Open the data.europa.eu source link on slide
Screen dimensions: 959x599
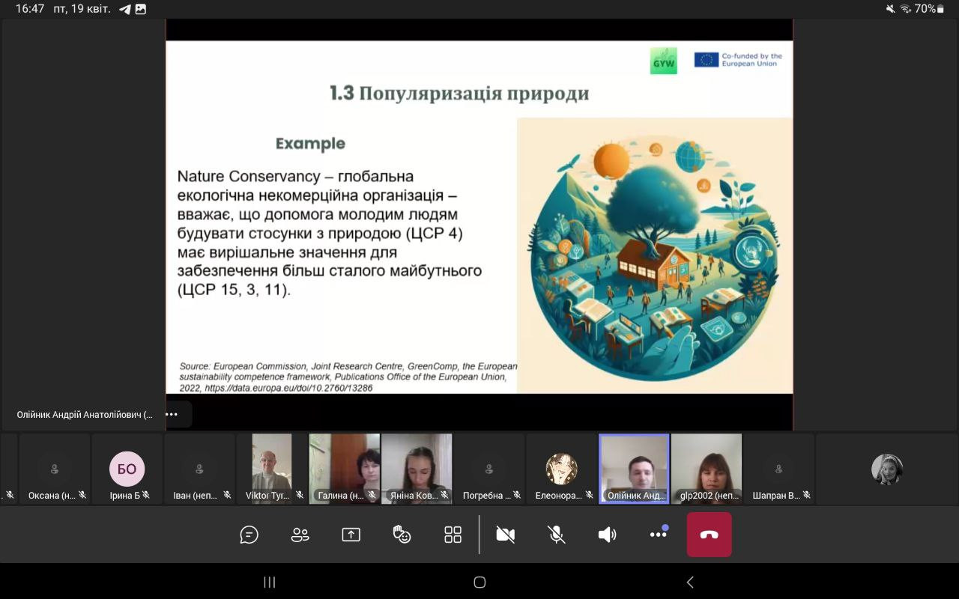coord(288,389)
